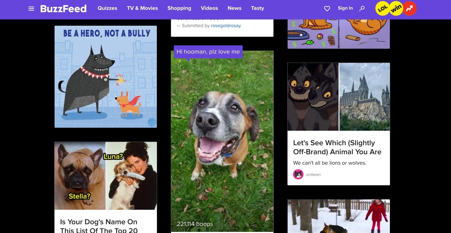Open the Quizzes menu

point(107,8)
